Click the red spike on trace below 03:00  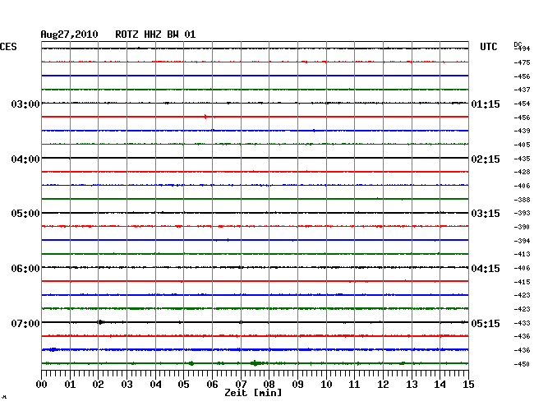[x=205, y=117]
